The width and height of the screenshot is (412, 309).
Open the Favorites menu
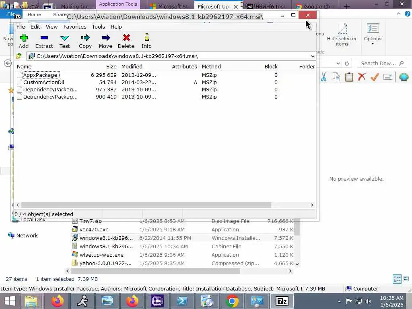pos(75,27)
